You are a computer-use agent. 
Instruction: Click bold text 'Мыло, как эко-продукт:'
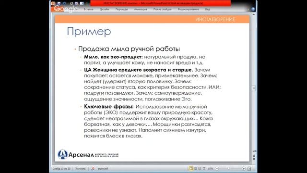[x=113, y=57]
